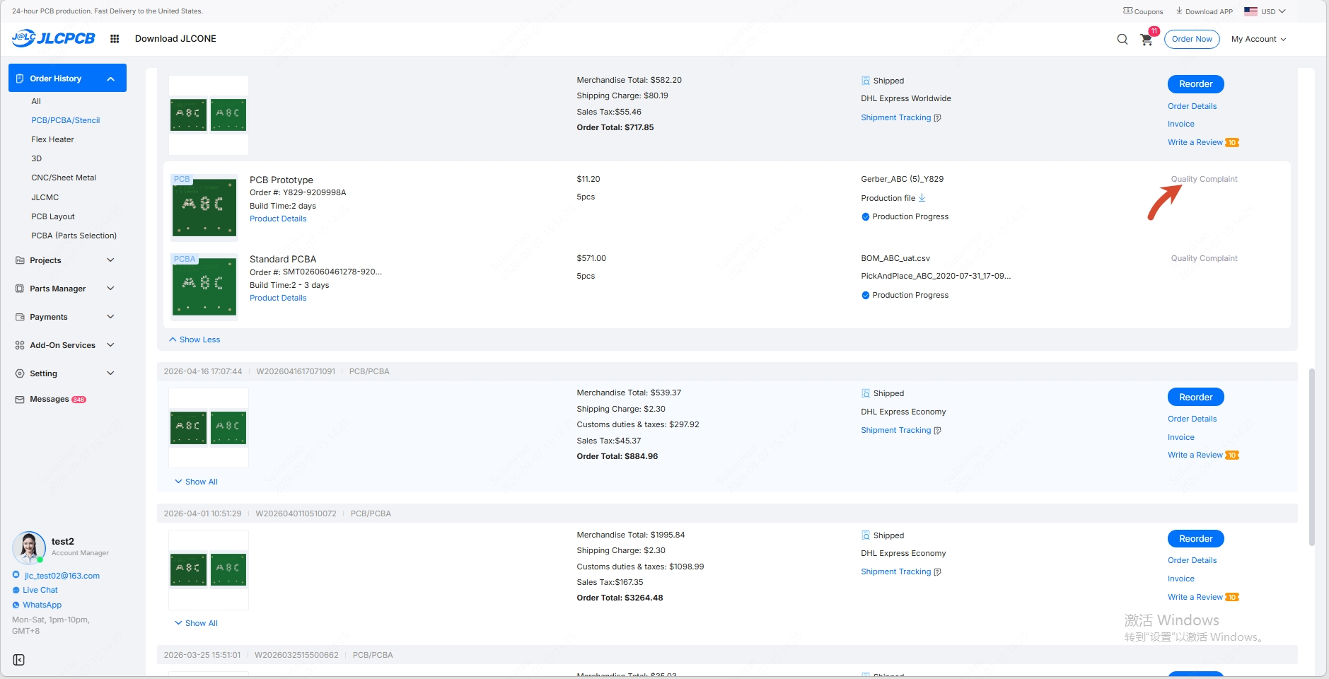Click the Standard PCBA board thumbnail
This screenshot has width=1329, height=679.
tap(204, 286)
